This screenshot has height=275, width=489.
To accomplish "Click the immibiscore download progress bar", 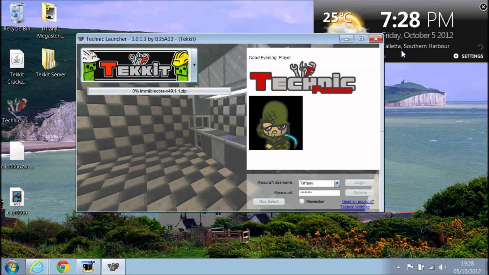I will tap(159, 91).
